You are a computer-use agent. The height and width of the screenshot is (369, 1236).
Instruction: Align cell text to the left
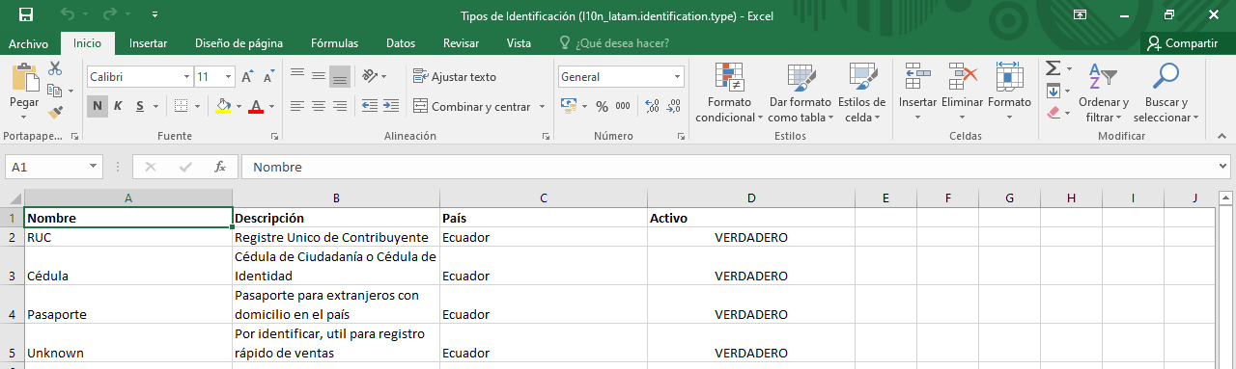297,106
